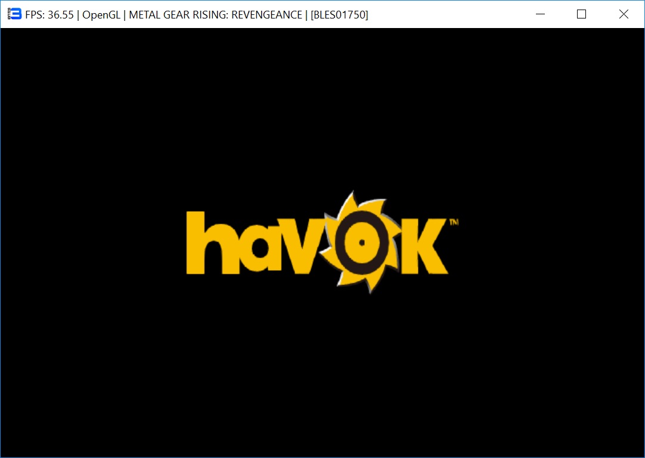Minimize the RPCS3 game window
The height and width of the screenshot is (458, 645).
point(541,14)
